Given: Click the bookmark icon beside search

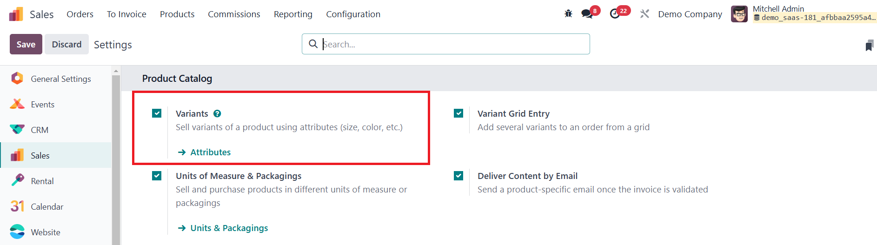Looking at the screenshot, I should [869, 45].
